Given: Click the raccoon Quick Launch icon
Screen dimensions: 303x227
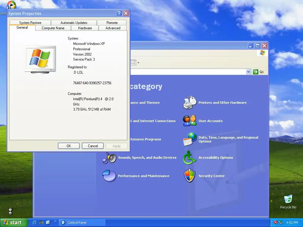Looking at the screenshot, I should click(x=41, y=223).
